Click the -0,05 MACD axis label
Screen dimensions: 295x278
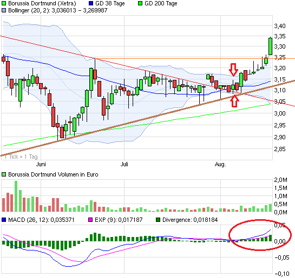(x=282, y=257)
